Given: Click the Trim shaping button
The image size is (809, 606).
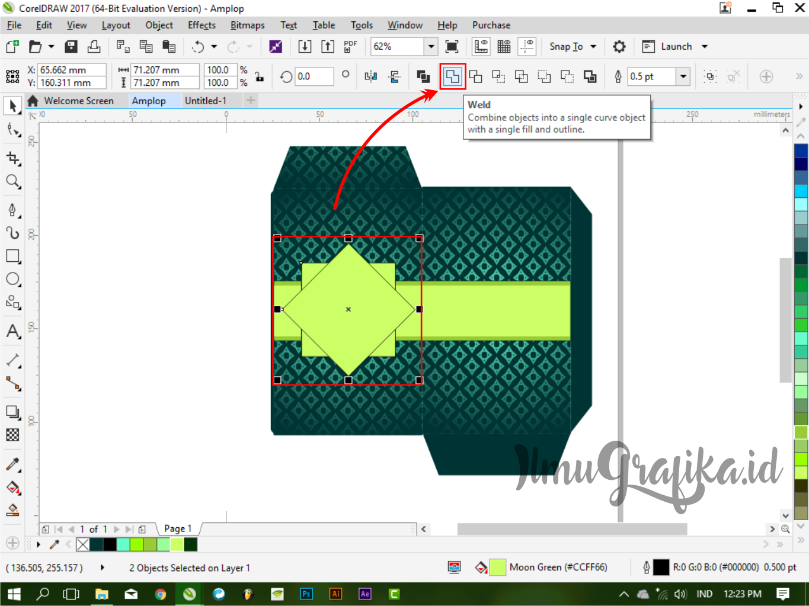Looking at the screenshot, I should click(x=475, y=76).
